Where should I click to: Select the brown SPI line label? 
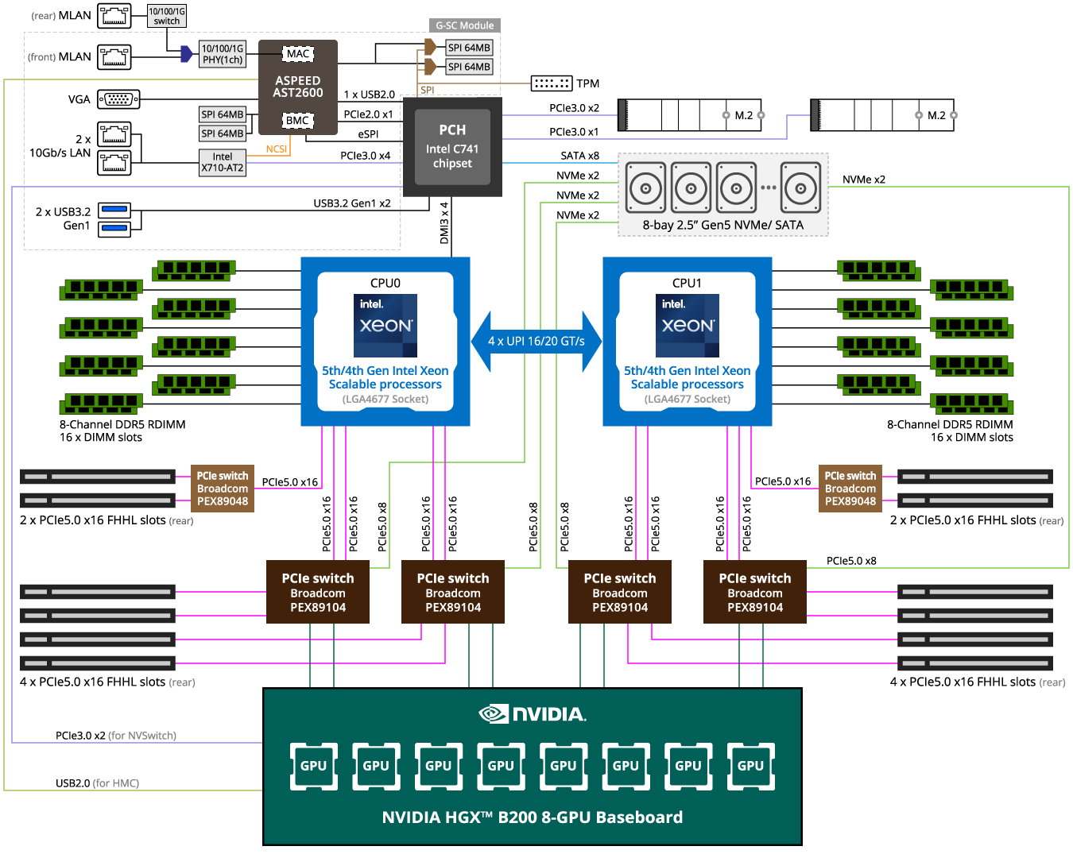click(428, 90)
